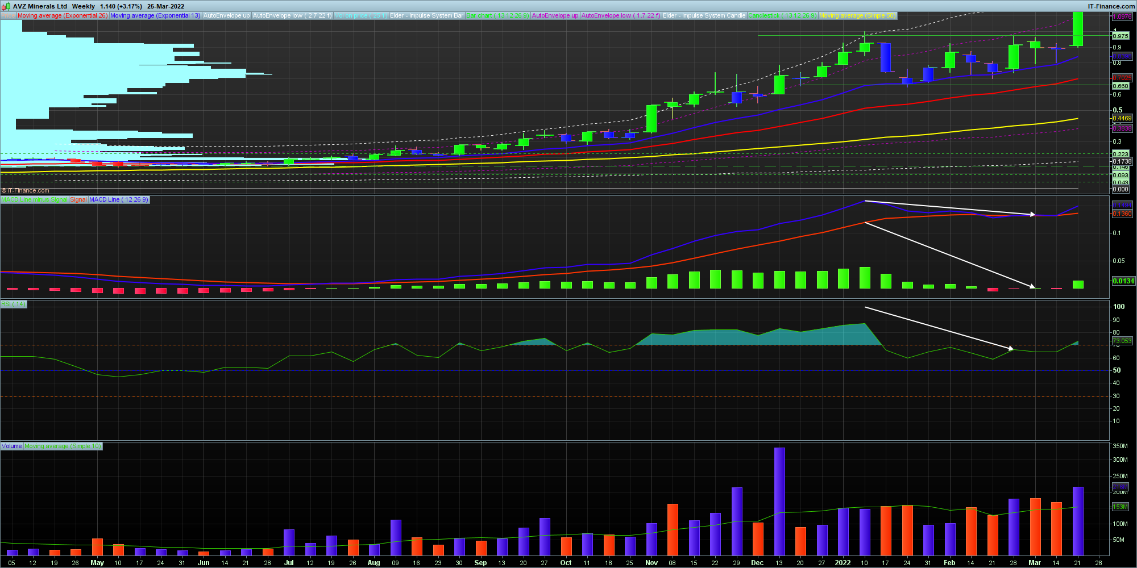1137x568 pixels.
Task: Open Elder - Impulse System Bar label
Action: [x=426, y=15]
